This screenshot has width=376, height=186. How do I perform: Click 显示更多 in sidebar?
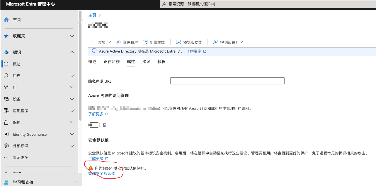(x=21, y=157)
